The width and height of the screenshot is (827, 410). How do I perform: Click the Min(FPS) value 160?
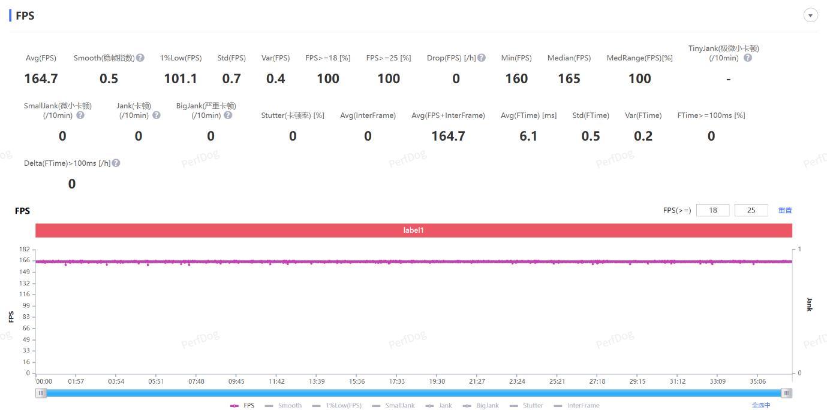516,78
